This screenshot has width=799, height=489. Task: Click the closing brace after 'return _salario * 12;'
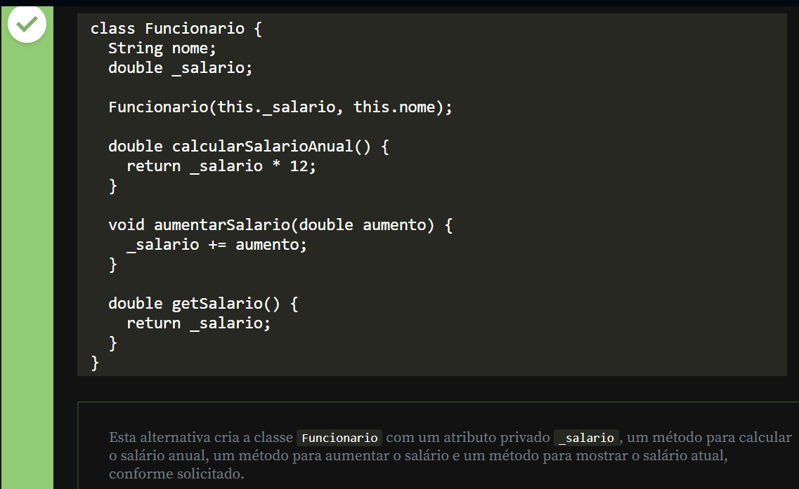[x=113, y=186]
